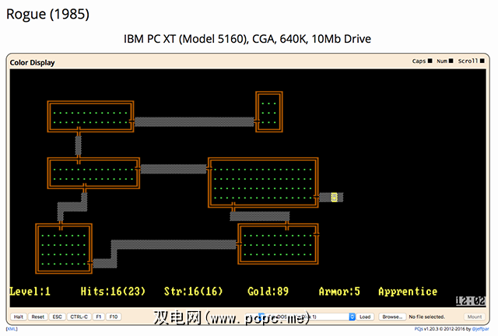Click the Halt button
The image size is (498, 336).
coord(19,317)
